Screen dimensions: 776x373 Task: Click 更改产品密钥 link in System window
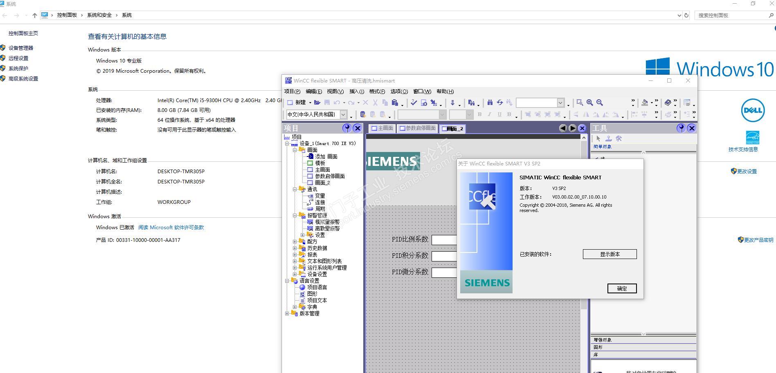pyautogui.click(x=759, y=240)
